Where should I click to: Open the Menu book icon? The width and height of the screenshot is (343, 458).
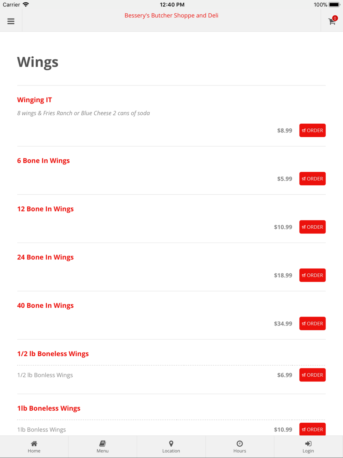click(x=103, y=444)
